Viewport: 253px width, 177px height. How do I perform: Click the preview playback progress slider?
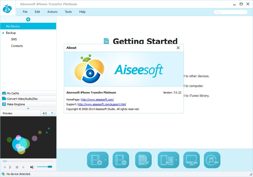click(x=28, y=161)
